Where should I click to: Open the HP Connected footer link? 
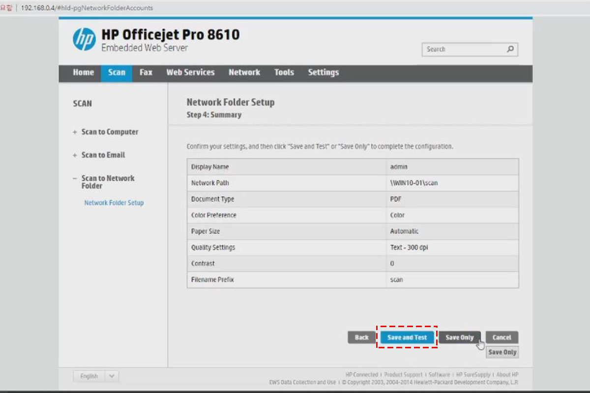(362, 374)
